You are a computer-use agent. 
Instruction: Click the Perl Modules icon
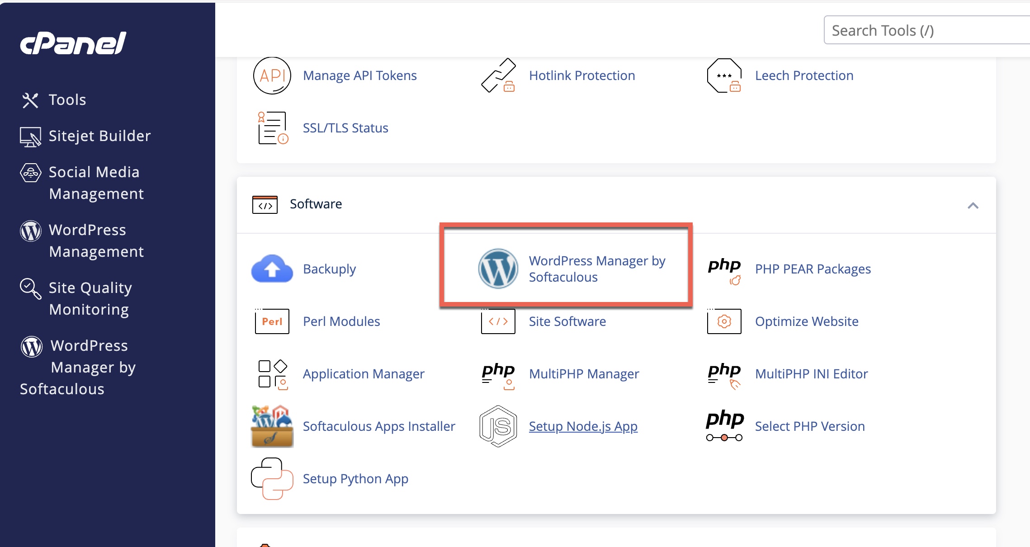[x=272, y=321]
